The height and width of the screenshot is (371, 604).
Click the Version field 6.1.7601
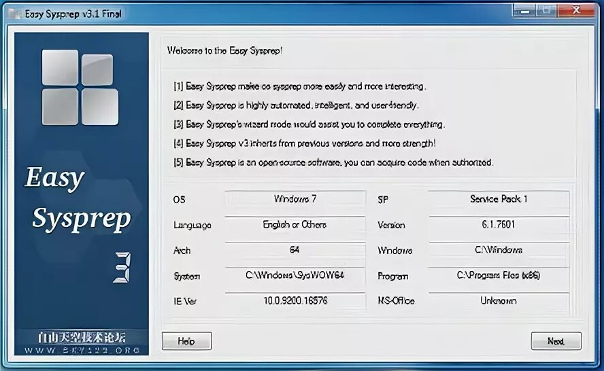tap(499, 224)
